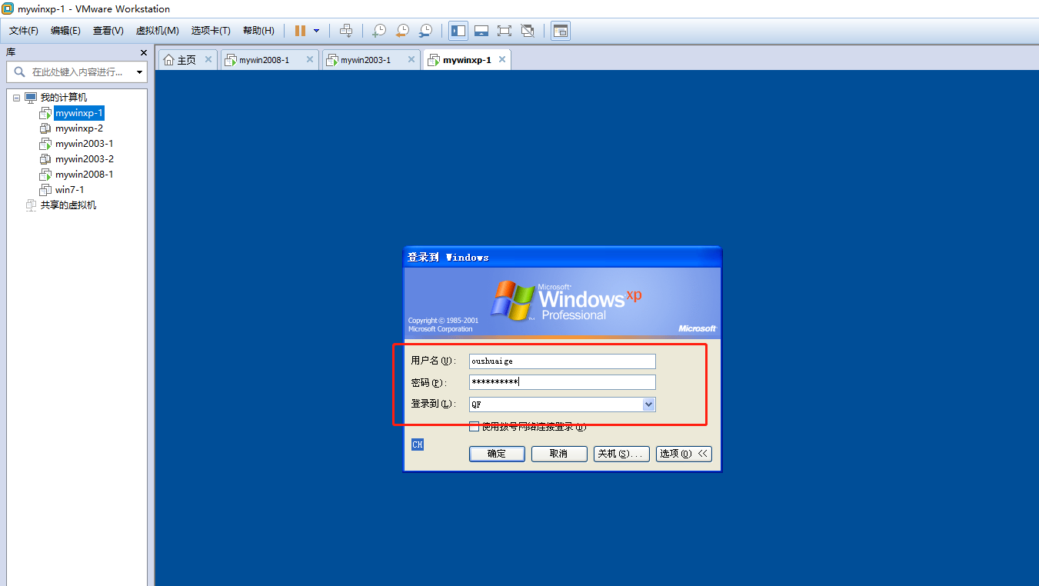
Task: Select 共享的虚拟机 in the library tree
Action: coord(68,205)
